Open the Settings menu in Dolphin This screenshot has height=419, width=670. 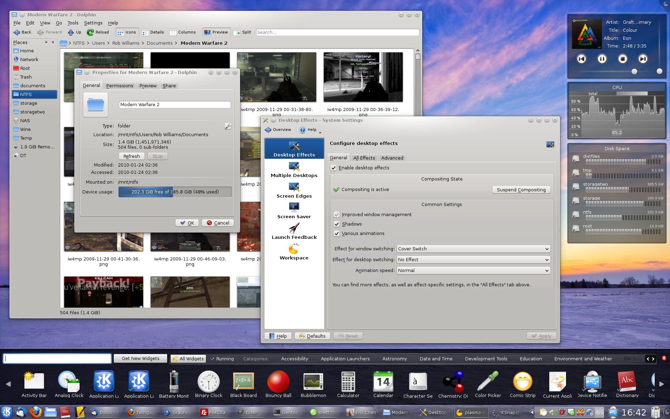coord(93,23)
